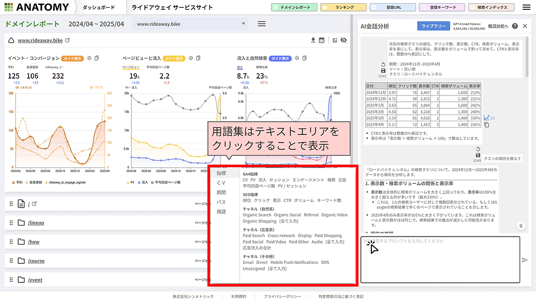Click the ライブラリー button
Image resolution: width=536 pixels, height=301 pixels.
pos(433,26)
